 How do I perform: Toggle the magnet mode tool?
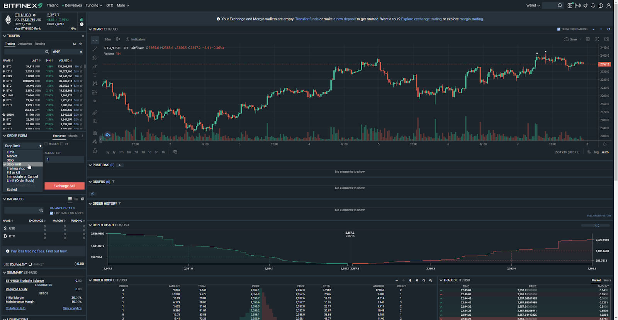coord(95,133)
